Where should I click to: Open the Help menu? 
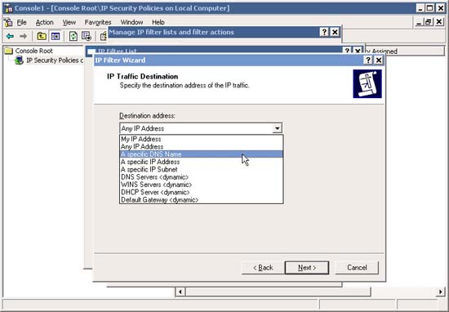(158, 22)
